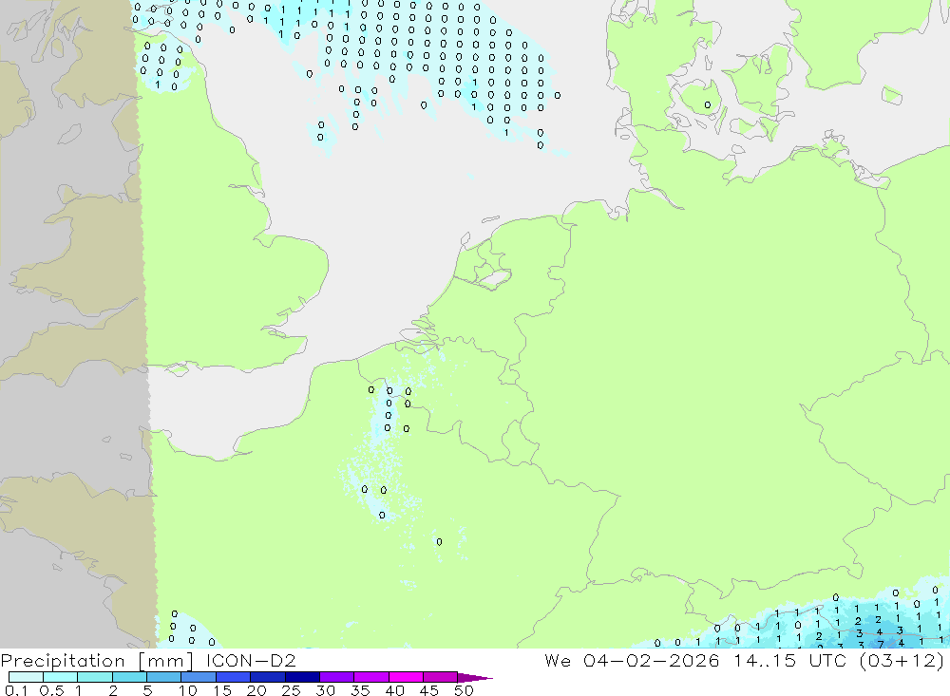Click the 0.5–1 mm legend color swatch

61,677
